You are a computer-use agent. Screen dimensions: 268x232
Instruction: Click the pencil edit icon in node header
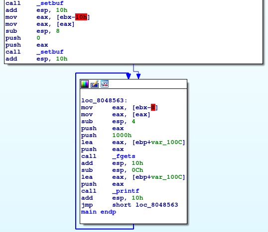[x=95, y=84]
